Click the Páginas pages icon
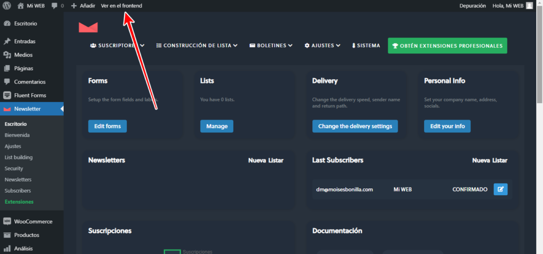This screenshot has width=543, height=254. pyautogui.click(x=7, y=68)
